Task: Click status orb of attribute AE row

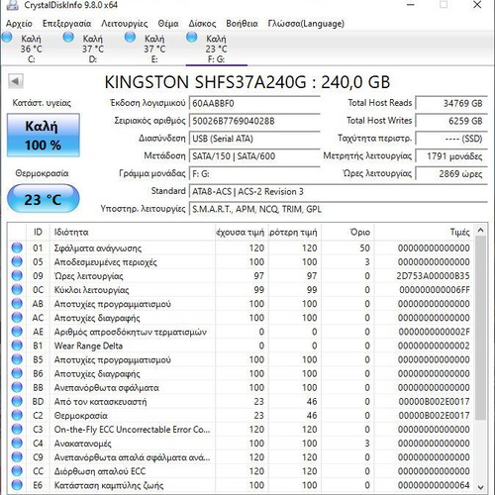Action: point(17,332)
